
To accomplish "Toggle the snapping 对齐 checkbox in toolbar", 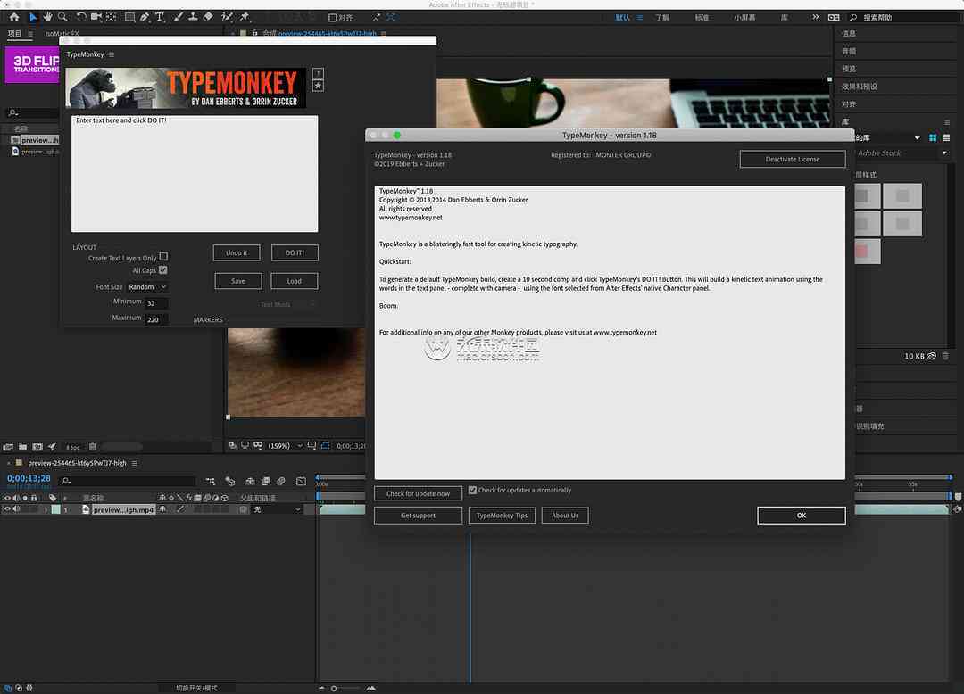I will (333, 18).
